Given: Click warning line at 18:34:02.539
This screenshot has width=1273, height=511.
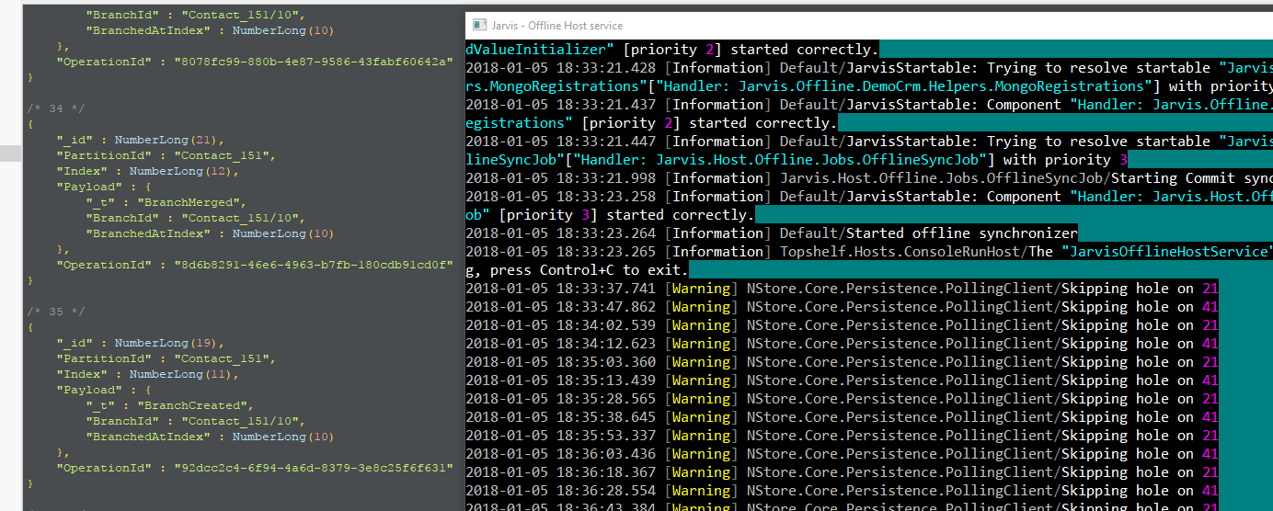Looking at the screenshot, I should coord(842,325).
